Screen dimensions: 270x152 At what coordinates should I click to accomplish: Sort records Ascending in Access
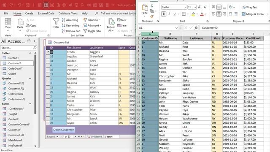[70, 20]
